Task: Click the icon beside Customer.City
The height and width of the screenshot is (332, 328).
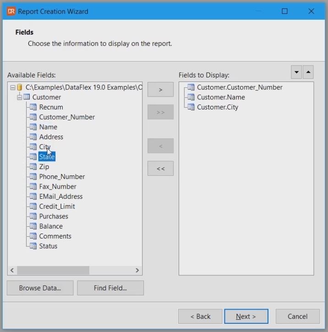Action: coord(191,107)
